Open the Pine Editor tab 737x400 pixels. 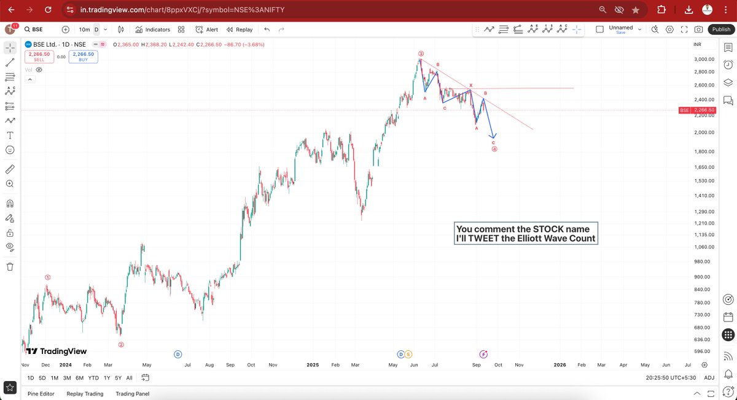pyautogui.click(x=41, y=394)
